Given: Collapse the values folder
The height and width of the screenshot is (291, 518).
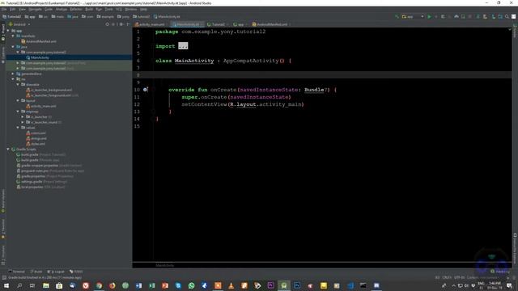Looking at the screenshot, I should point(18,128).
